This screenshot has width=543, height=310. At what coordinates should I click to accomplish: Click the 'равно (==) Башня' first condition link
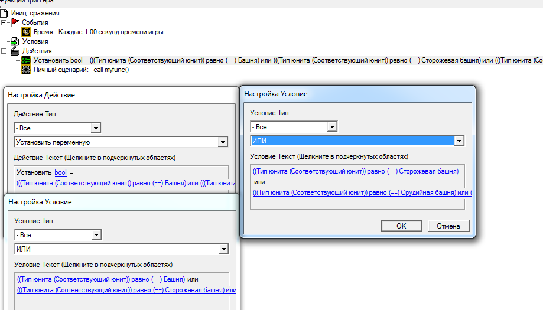click(101, 279)
